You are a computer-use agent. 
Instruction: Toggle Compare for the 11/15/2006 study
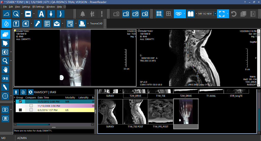(31, 106)
